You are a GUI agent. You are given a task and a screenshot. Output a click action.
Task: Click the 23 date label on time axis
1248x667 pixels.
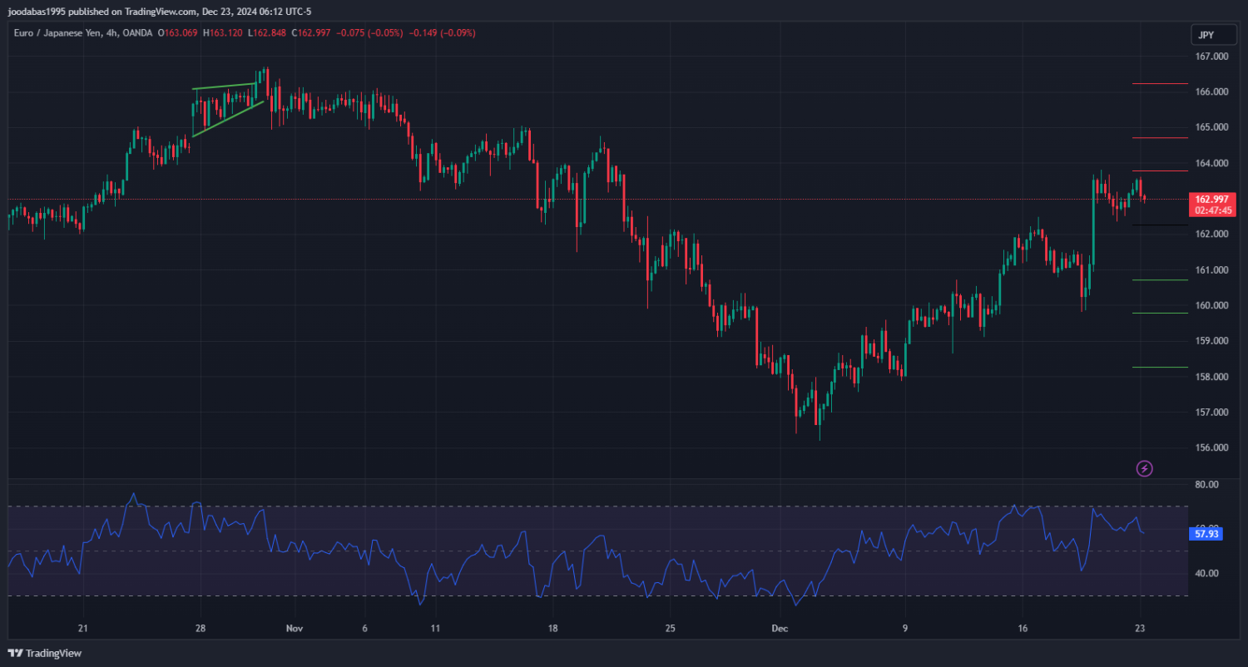click(x=1141, y=629)
